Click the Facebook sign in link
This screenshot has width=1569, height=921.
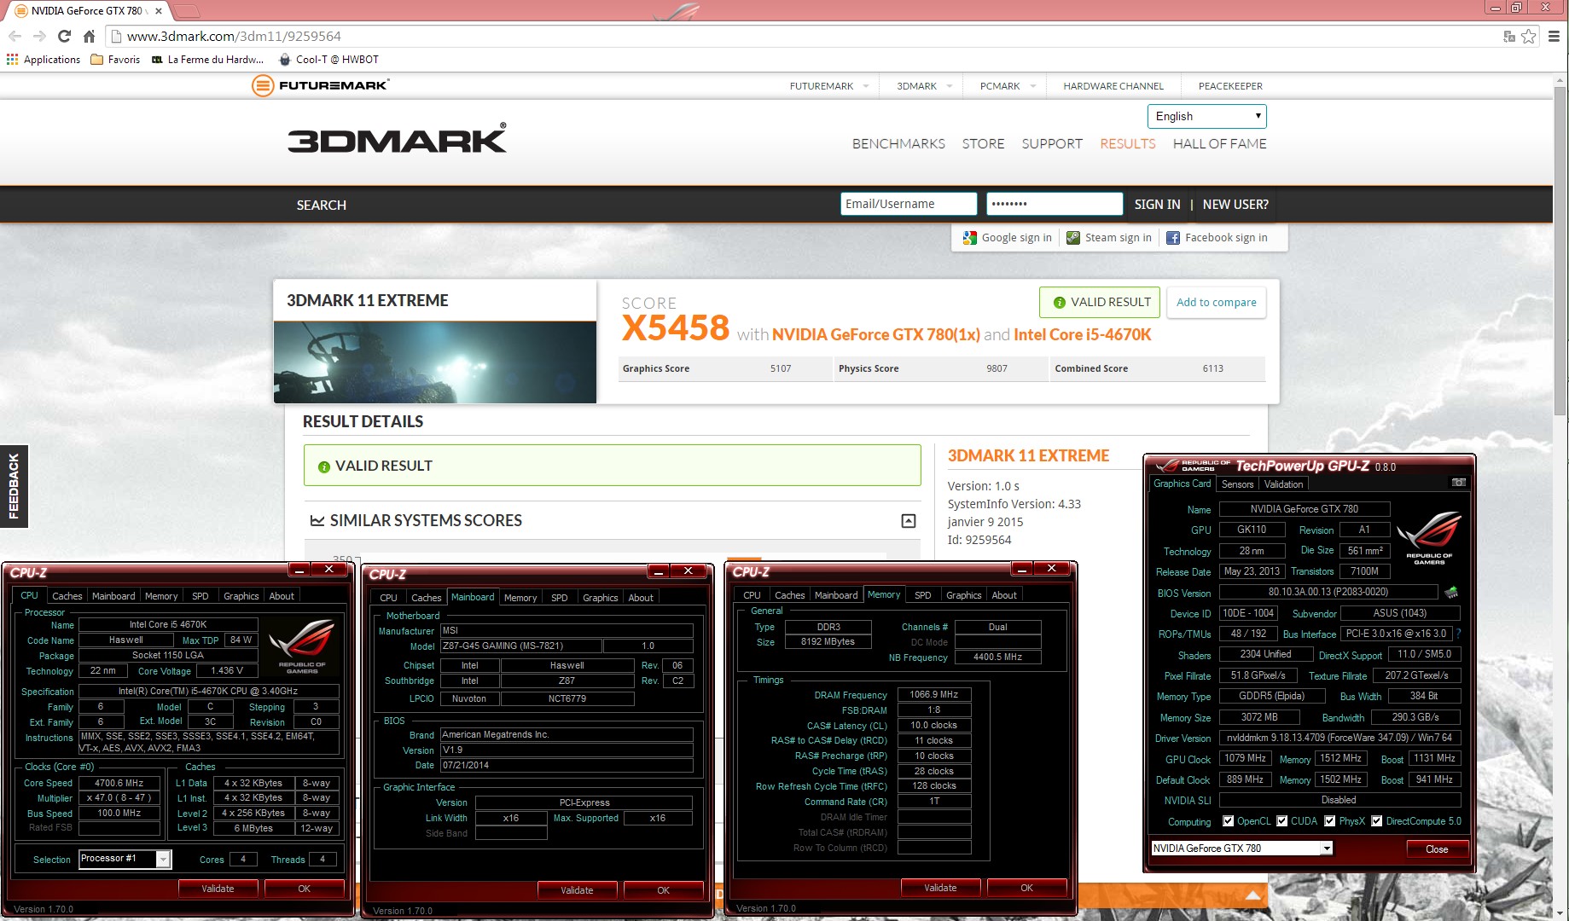pos(1217,238)
